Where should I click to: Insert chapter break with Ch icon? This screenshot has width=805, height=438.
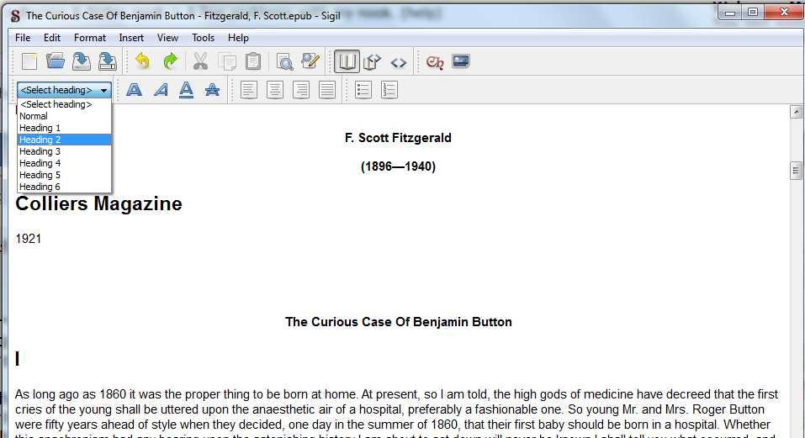(435, 62)
